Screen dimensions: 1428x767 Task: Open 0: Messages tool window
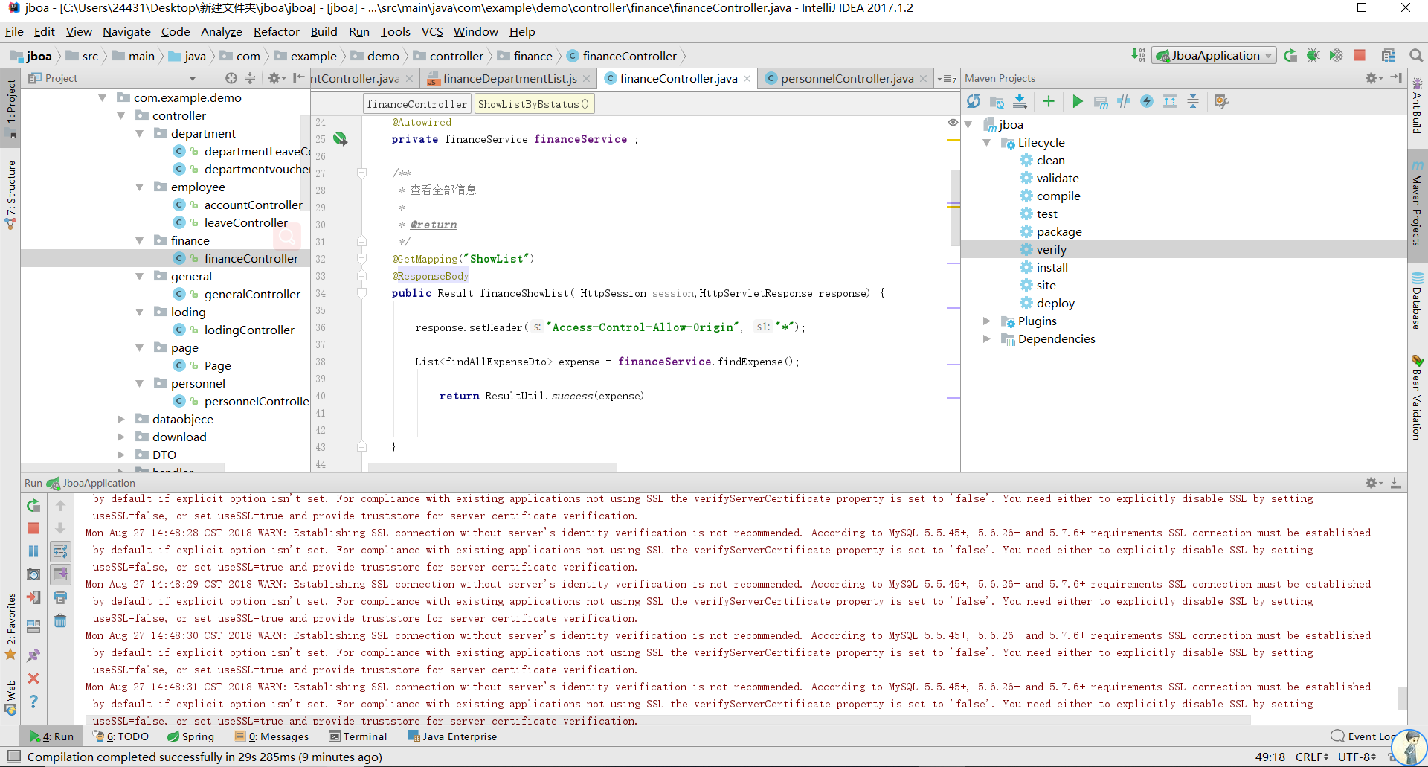(272, 736)
